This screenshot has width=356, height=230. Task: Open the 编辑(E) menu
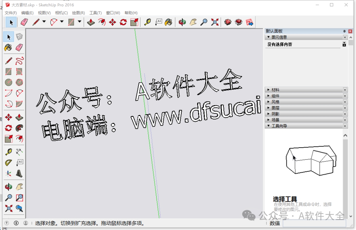pyautogui.click(x=27, y=13)
